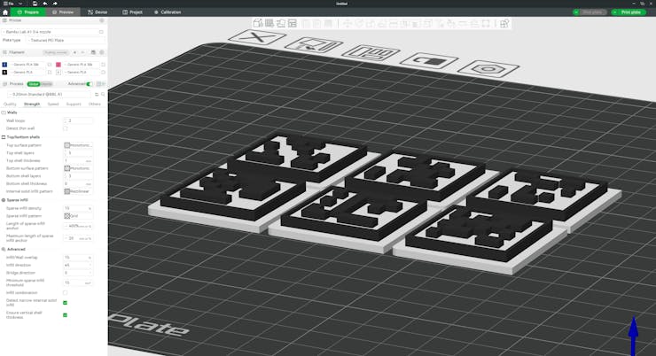This screenshot has width=656, height=356.
Task: Select the Global process mode
Action: [34, 84]
